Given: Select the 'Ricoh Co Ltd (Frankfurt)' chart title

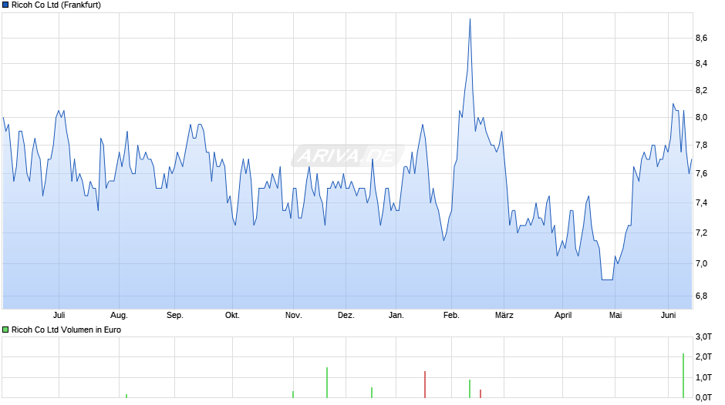Looking at the screenshot, I should pos(56,5).
